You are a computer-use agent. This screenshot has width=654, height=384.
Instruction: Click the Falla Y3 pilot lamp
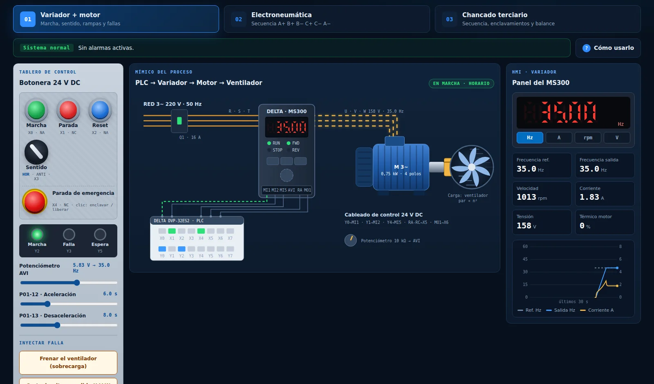point(69,234)
